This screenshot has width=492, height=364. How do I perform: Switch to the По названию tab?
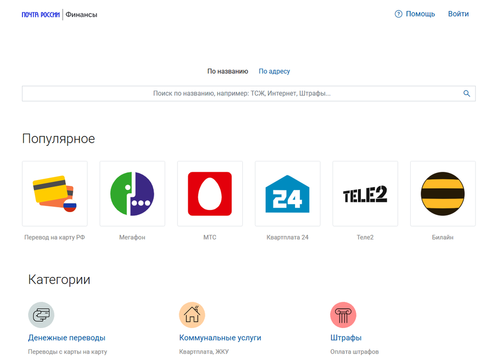coord(227,71)
